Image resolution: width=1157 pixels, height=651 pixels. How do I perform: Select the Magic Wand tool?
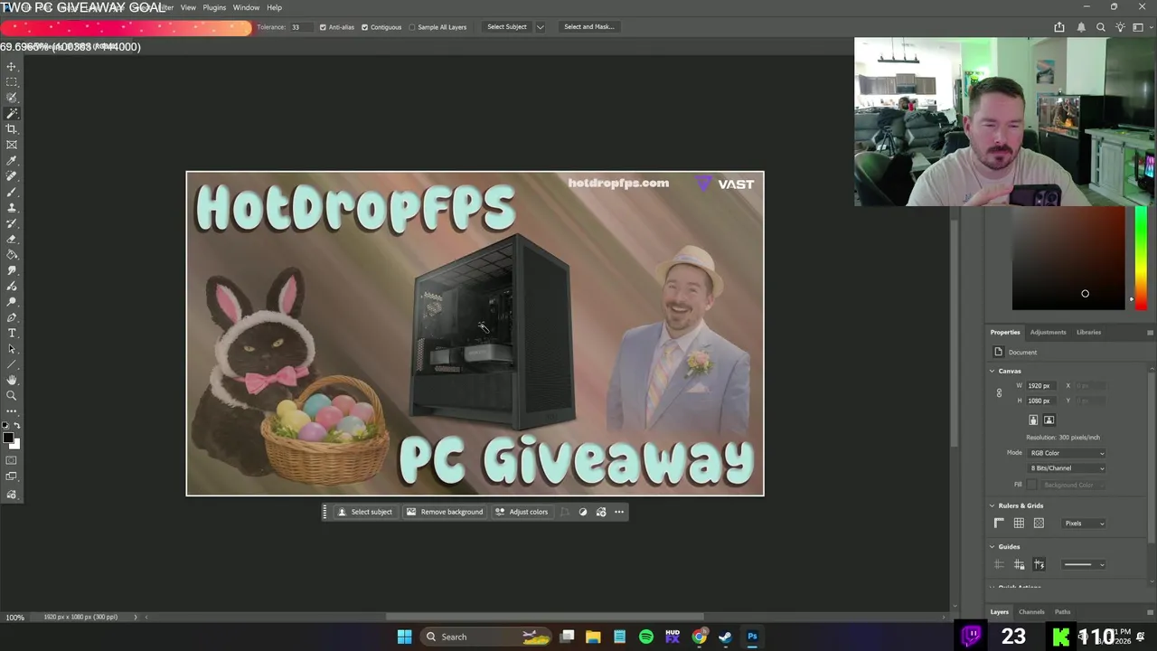pos(12,114)
